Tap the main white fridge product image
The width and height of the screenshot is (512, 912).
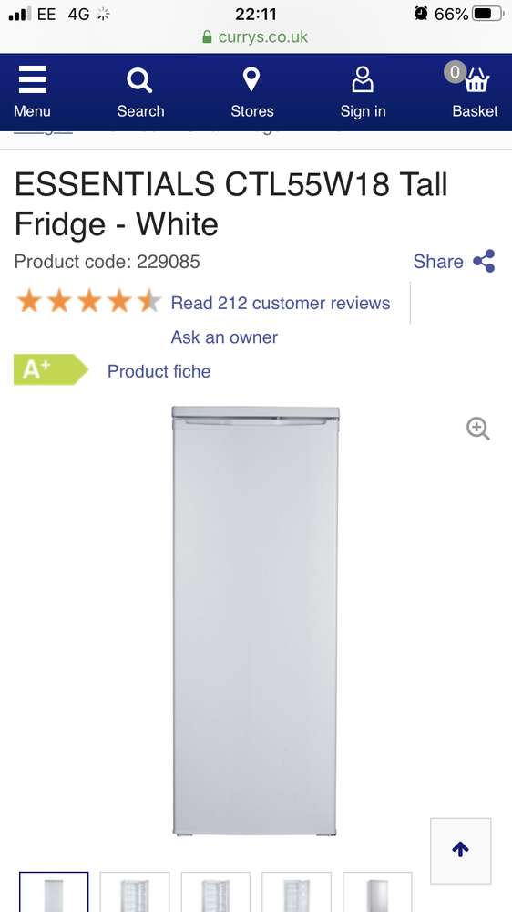(x=256, y=620)
